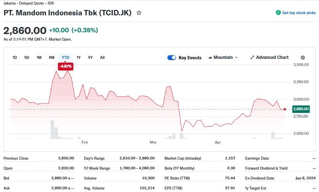
Task: Click the Advanced Chart expand arrows icon
Action: point(252,58)
